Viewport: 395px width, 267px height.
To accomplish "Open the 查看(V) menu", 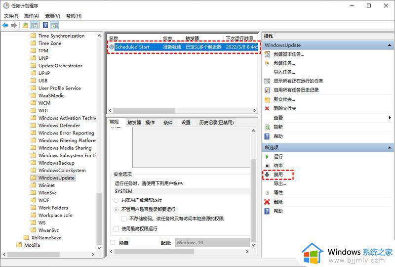I will pyautogui.click(x=53, y=16).
